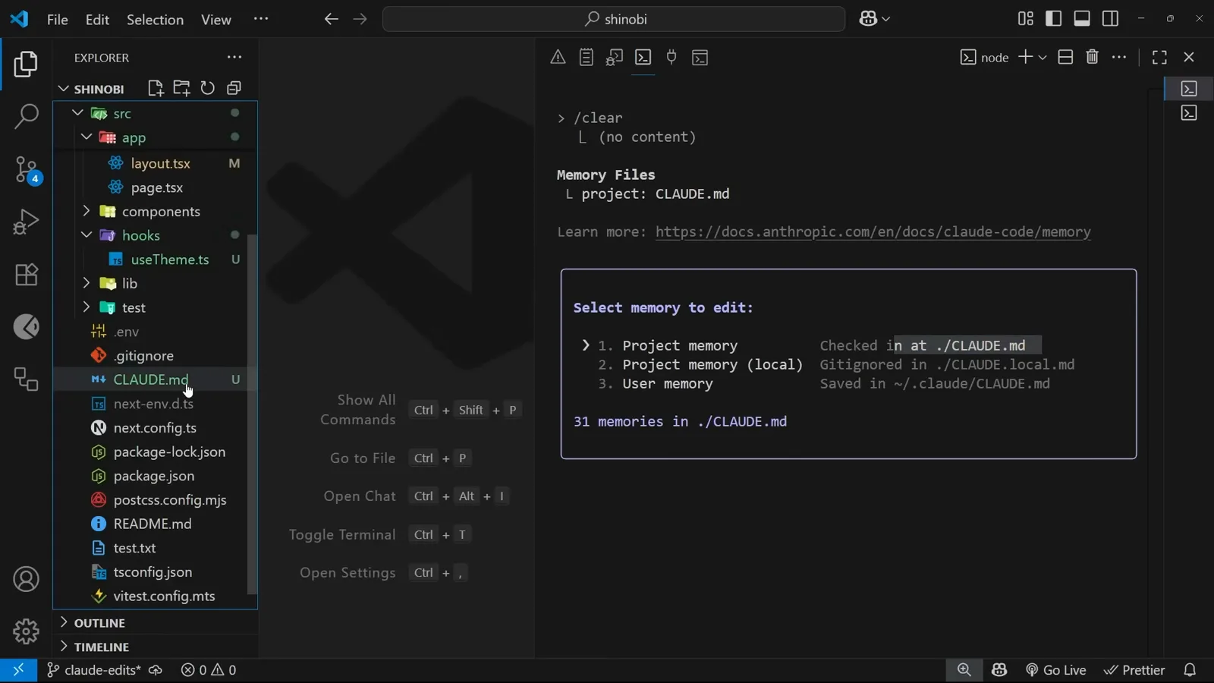
Task: Collapse the hooks folder
Action: click(x=86, y=235)
